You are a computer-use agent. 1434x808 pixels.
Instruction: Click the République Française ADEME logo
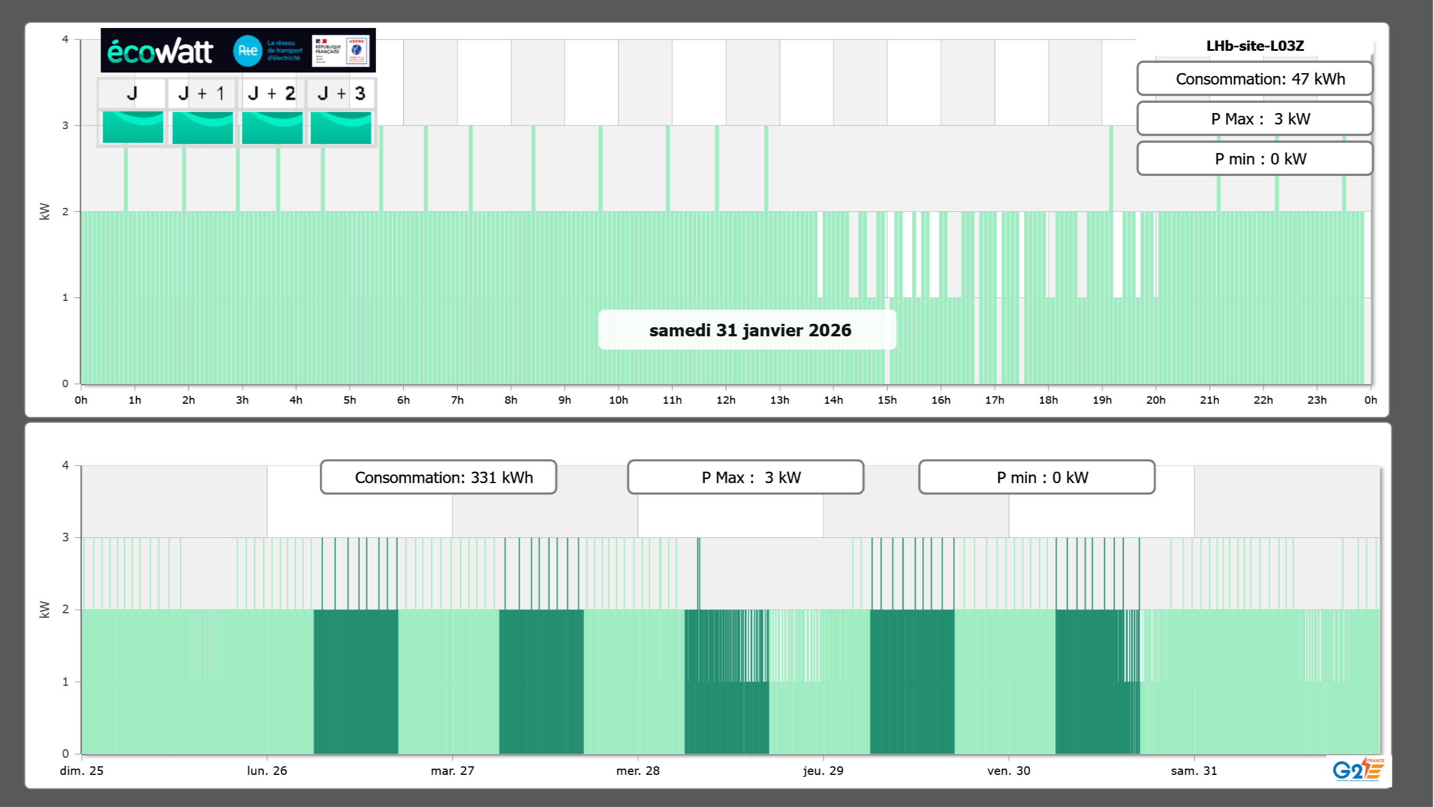[341, 51]
